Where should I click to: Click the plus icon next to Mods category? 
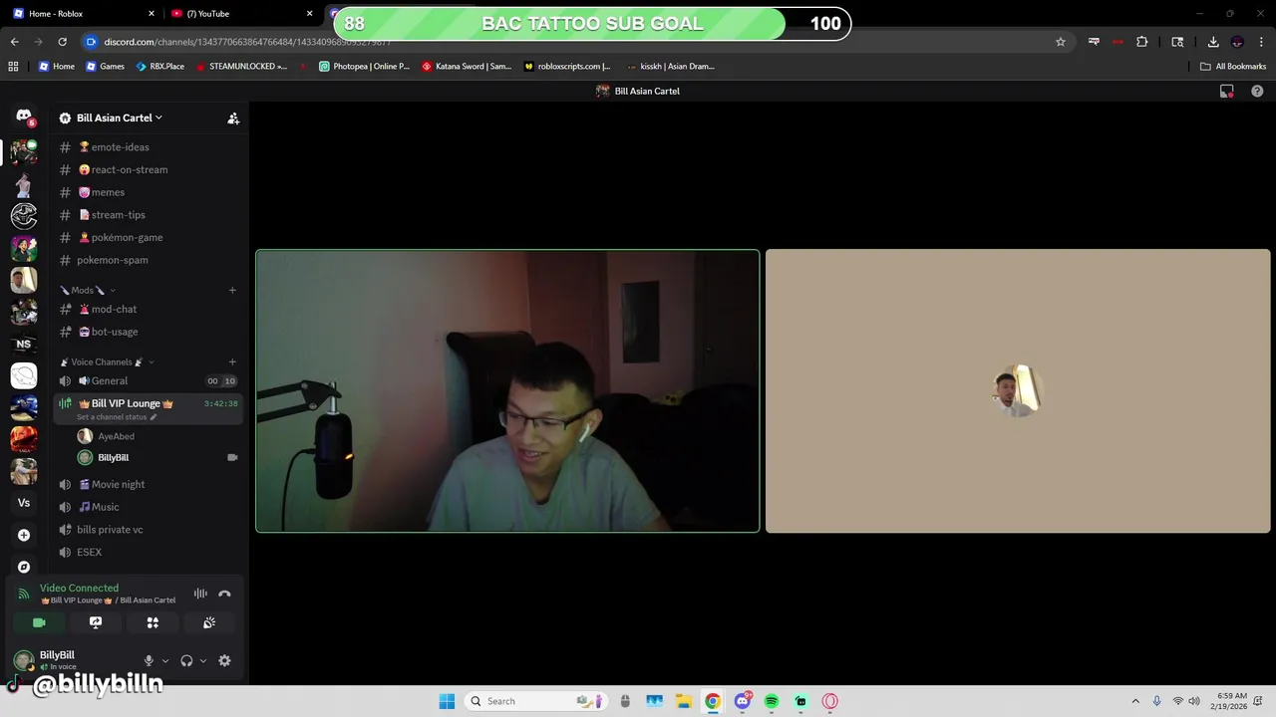[232, 290]
